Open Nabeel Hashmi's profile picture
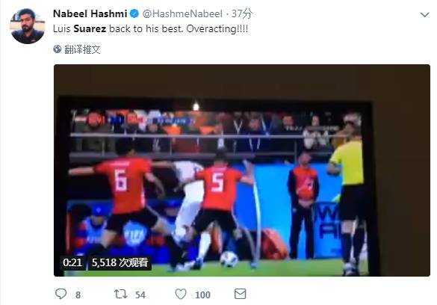Screen dimensions: 437x305 point(28,26)
